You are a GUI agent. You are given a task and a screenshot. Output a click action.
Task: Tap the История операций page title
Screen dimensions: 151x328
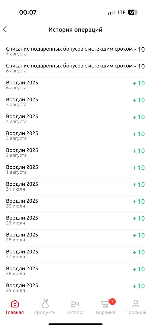[75, 30]
